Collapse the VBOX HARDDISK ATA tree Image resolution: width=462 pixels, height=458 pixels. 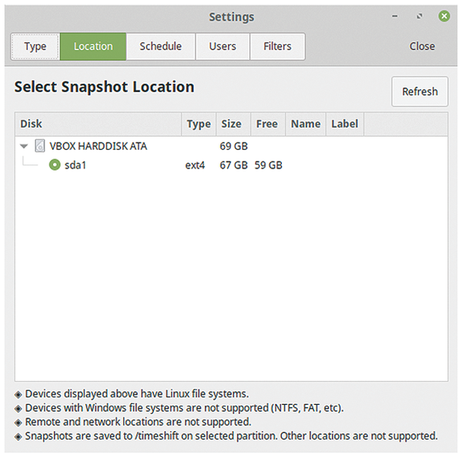24,146
